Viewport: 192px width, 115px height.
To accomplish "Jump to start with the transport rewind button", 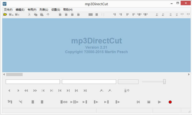I will coord(138,102).
